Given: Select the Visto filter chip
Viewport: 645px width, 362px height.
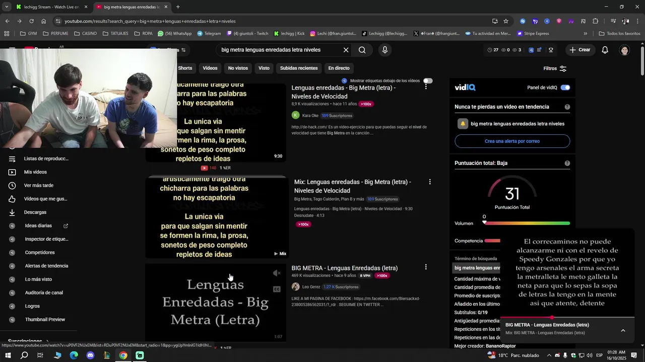Looking at the screenshot, I should (x=264, y=68).
